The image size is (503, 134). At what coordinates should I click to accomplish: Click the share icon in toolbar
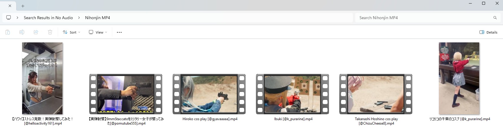[36, 32]
